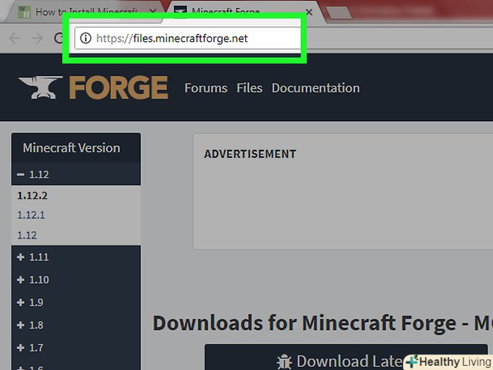Expand the 1.8 version group
Screen dimensions: 493x370
tap(76, 325)
